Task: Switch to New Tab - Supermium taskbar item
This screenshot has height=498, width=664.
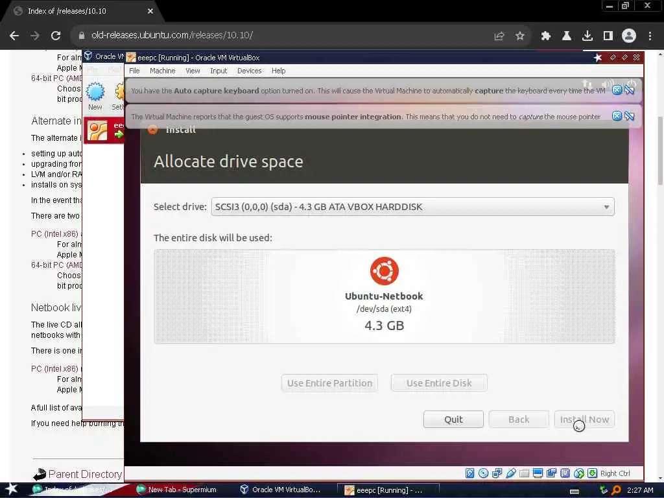Action: (x=176, y=490)
